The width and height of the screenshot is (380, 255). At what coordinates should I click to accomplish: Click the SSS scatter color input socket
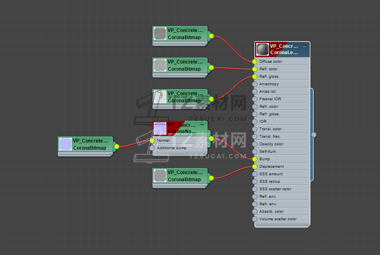tap(255, 189)
